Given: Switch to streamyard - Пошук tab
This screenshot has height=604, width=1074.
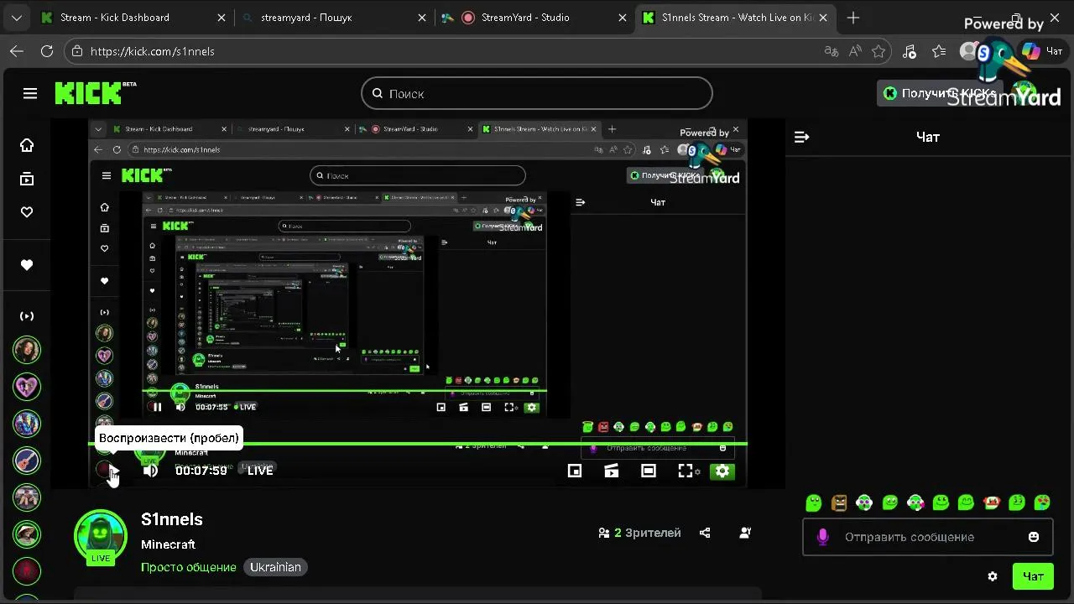Looking at the screenshot, I should 334,18.
